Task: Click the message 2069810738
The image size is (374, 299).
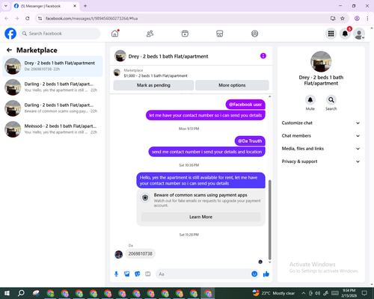Action: pos(140,253)
